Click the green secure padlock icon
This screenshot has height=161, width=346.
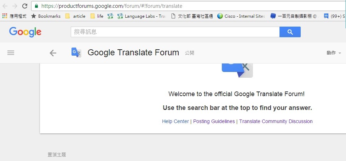click(36, 6)
